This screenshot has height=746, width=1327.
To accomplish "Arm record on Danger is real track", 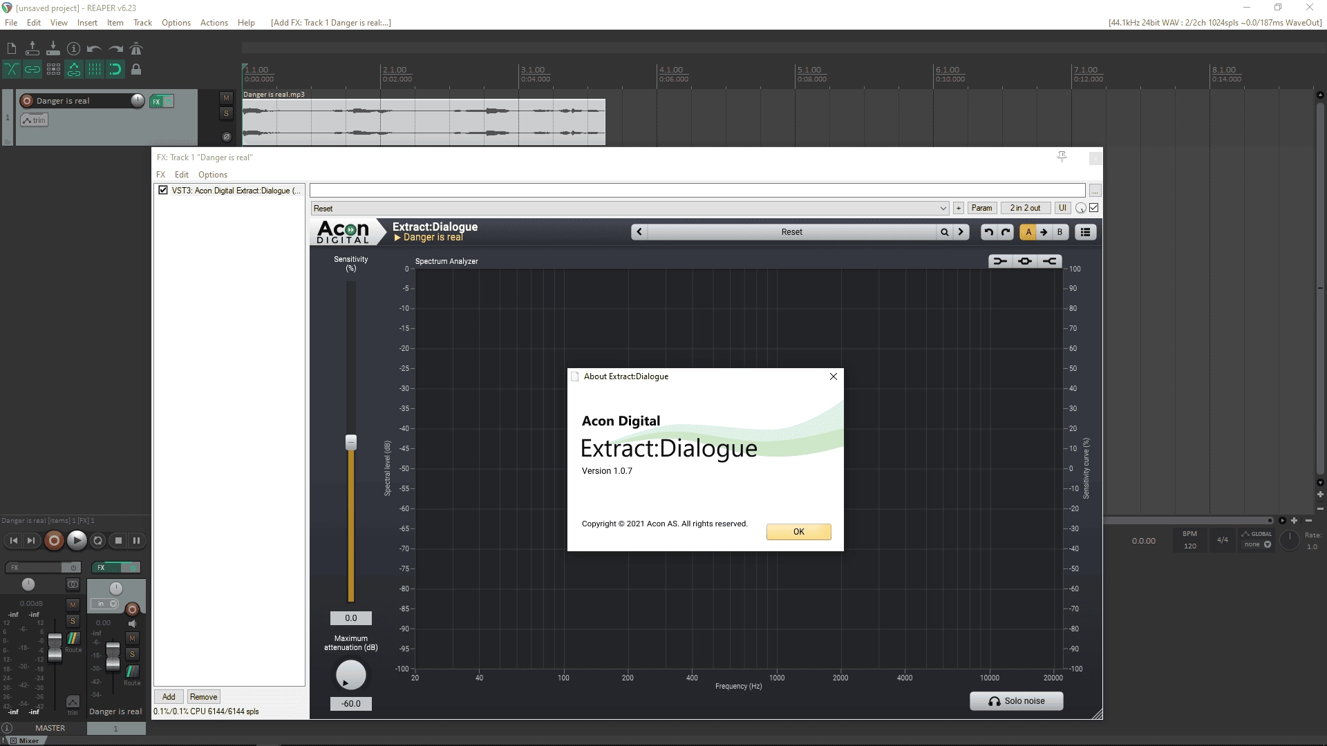I will 27,101.
